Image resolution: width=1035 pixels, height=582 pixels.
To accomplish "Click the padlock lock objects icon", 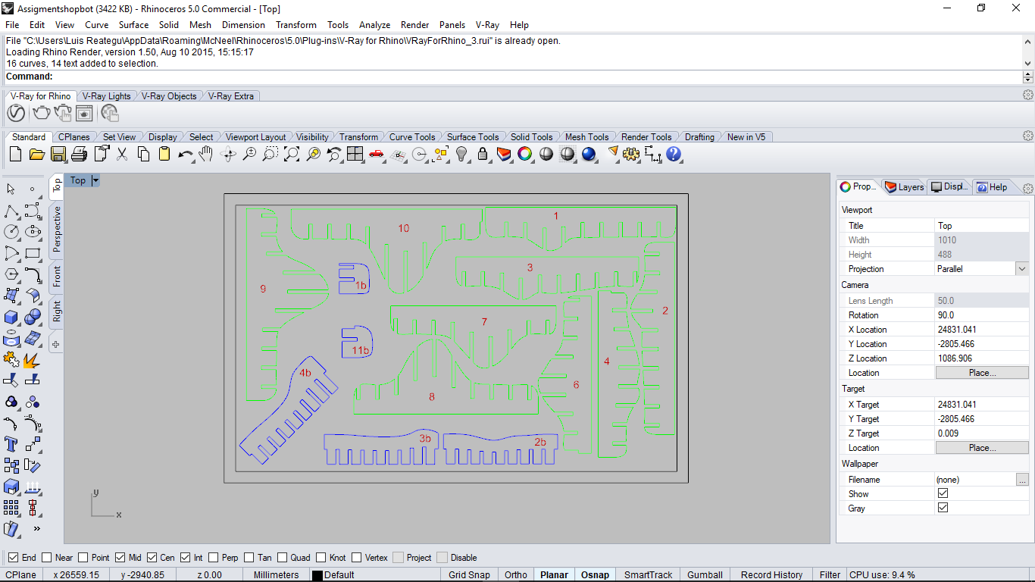I will 483,155.
